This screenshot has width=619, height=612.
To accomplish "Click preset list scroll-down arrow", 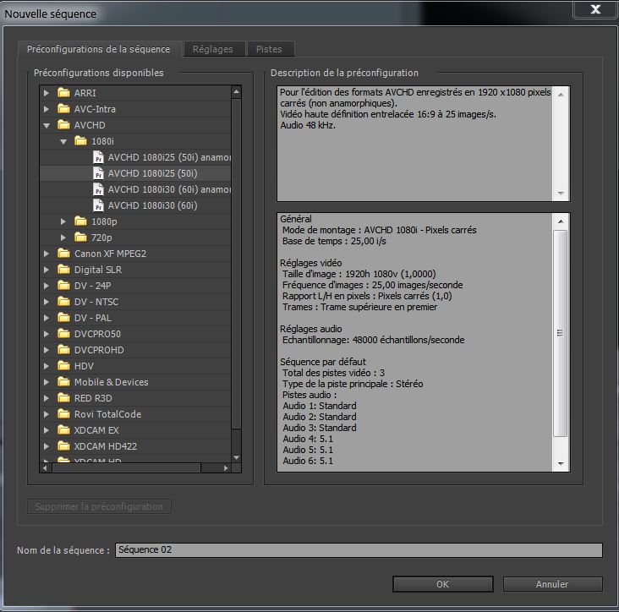I will (236, 457).
